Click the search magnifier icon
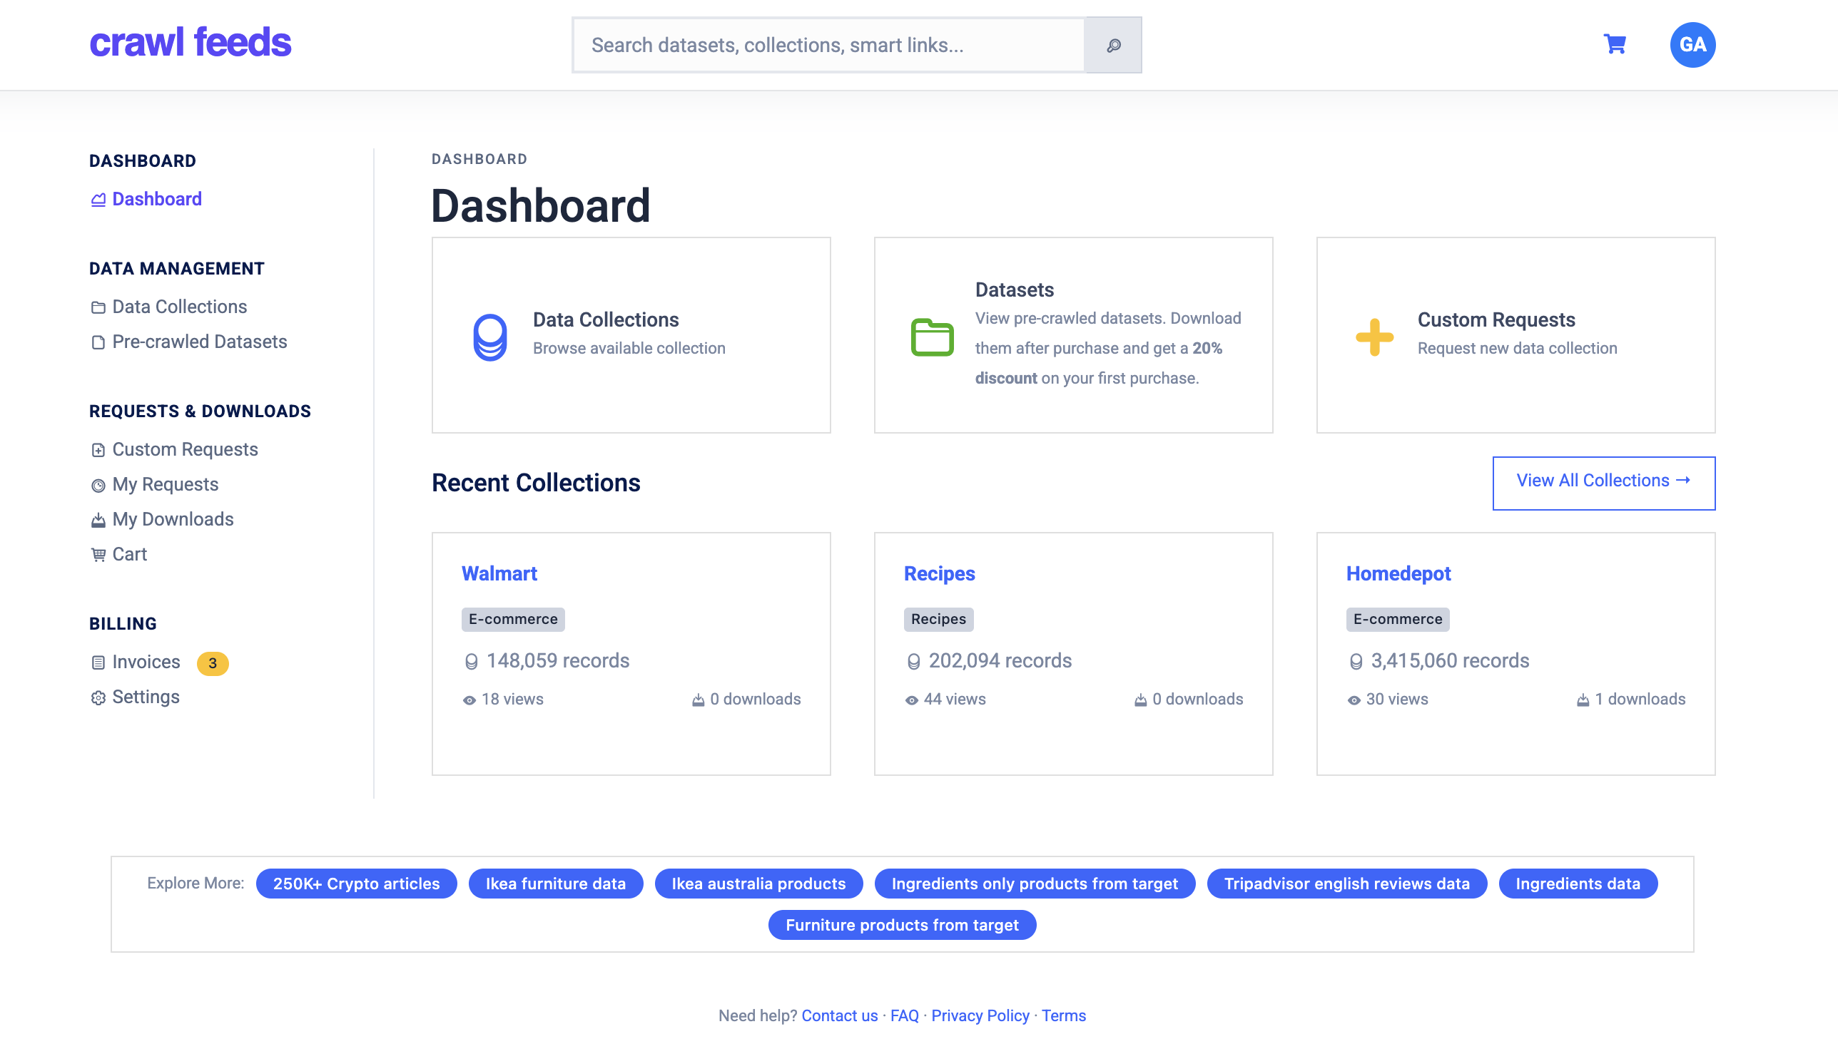 click(x=1113, y=44)
